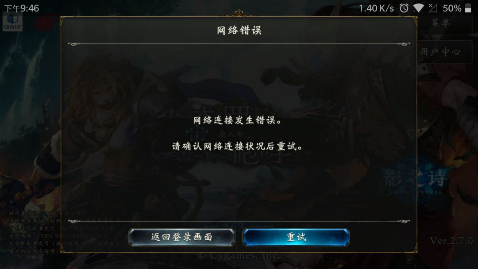The height and width of the screenshot is (269, 478).
Task: Tap the Ver.2.7.0 version label
Action: pos(451,241)
